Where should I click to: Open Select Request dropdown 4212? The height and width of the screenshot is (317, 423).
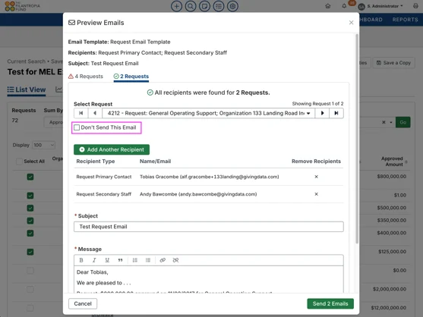[209, 113]
